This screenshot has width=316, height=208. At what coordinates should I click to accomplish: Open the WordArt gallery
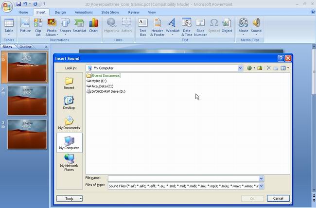(x=173, y=27)
